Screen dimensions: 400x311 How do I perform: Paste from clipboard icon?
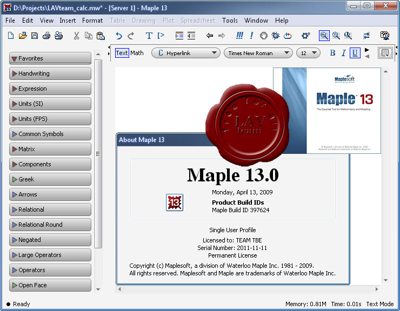click(x=101, y=36)
